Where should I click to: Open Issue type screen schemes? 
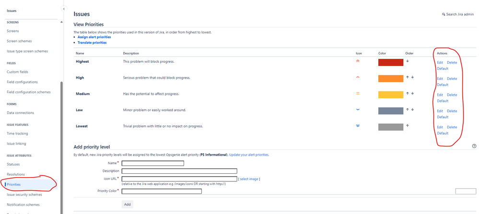(x=27, y=51)
